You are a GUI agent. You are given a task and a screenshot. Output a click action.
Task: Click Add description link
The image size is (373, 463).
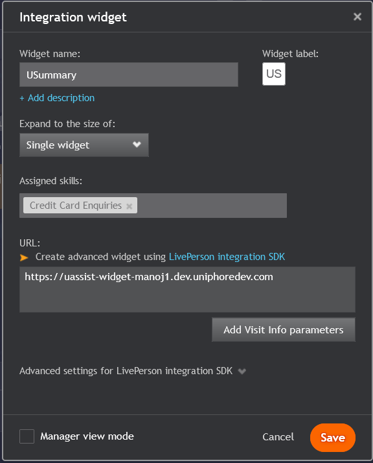(57, 98)
